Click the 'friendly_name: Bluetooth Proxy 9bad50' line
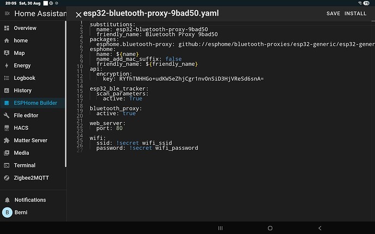The width and height of the screenshot is (375, 234). click(157, 34)
